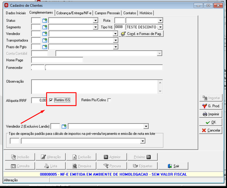Screen dimensions: 227x188
Task: Click the Inclusão button
Action: 20,157
